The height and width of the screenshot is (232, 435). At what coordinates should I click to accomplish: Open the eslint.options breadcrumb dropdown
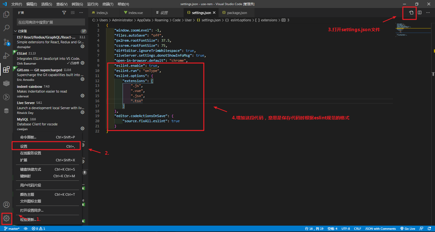pyautogui.click(x=241, y=20)
